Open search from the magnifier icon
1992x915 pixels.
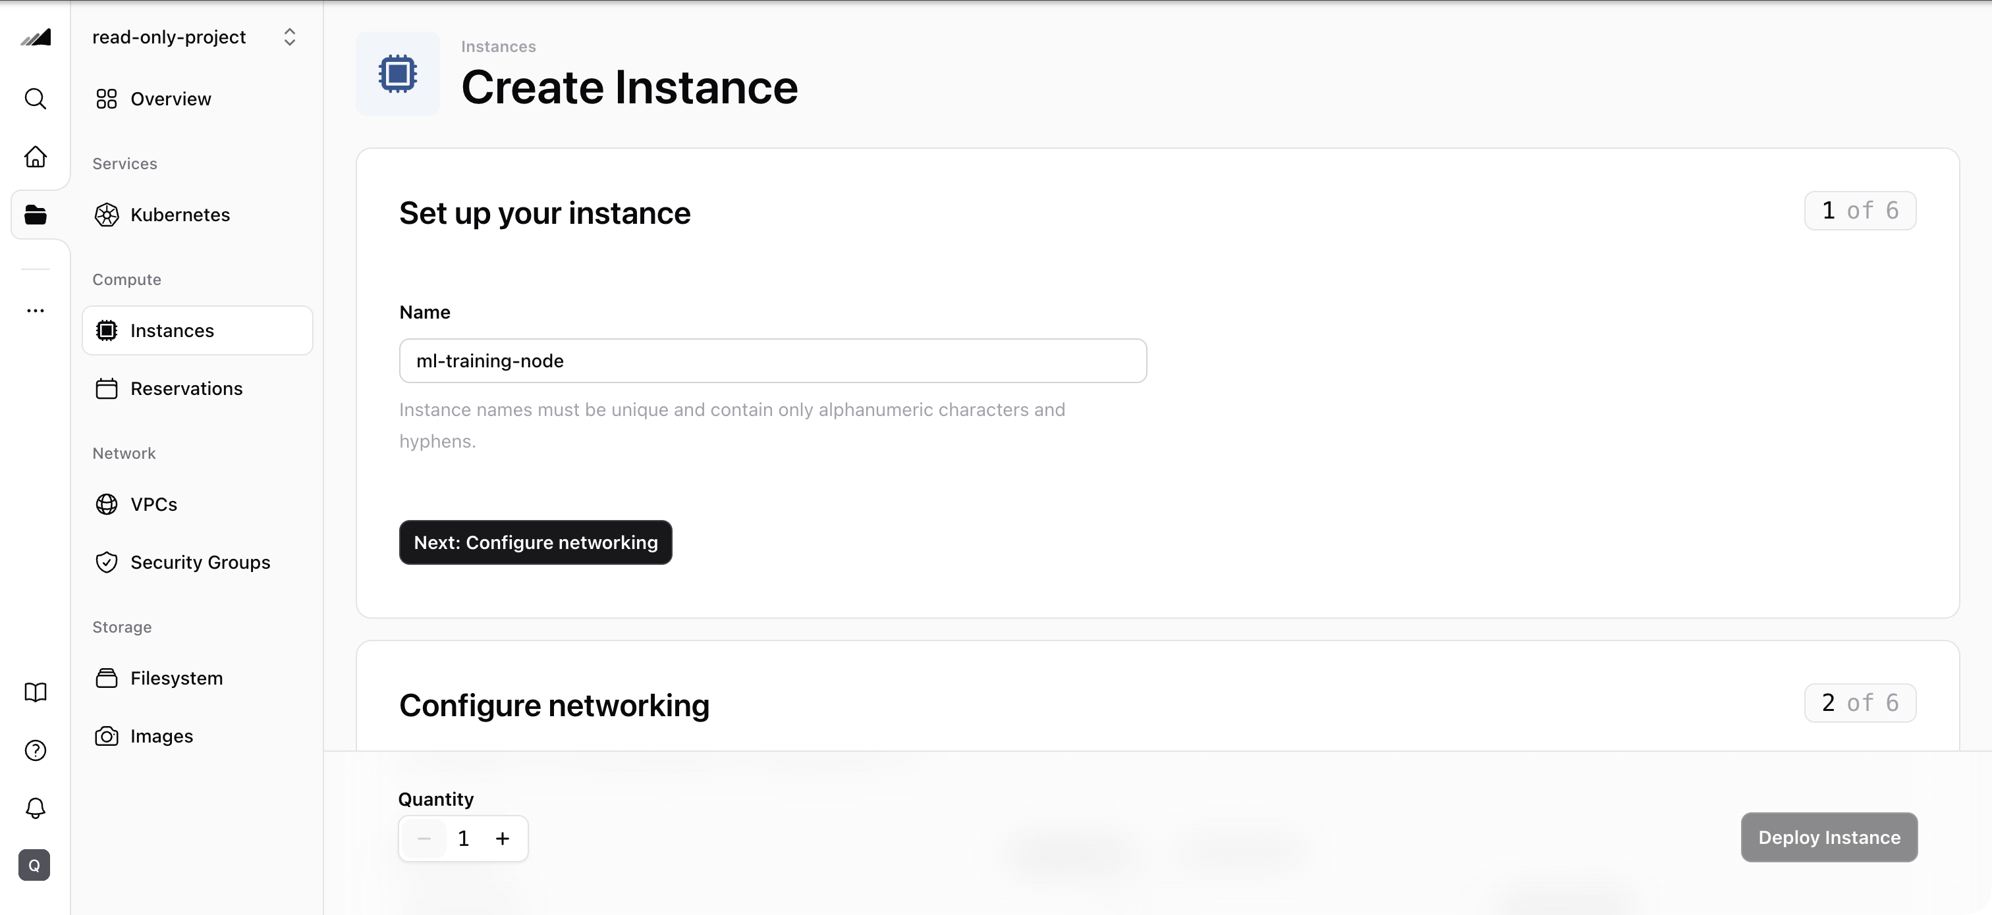tap(36, 99)
